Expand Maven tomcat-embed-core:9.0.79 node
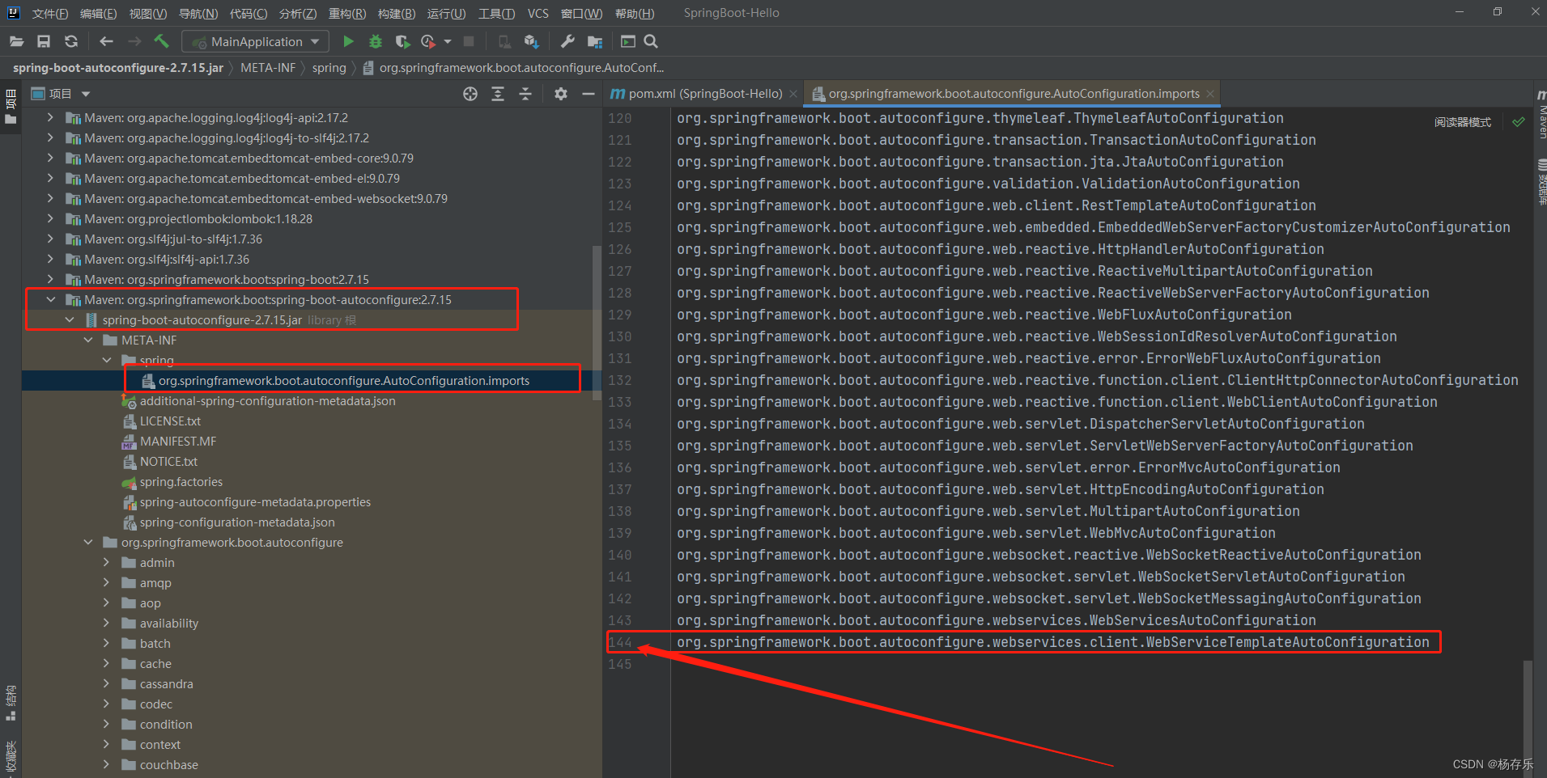This screenshot has width=1547, height=778. (x=51, y=158)
